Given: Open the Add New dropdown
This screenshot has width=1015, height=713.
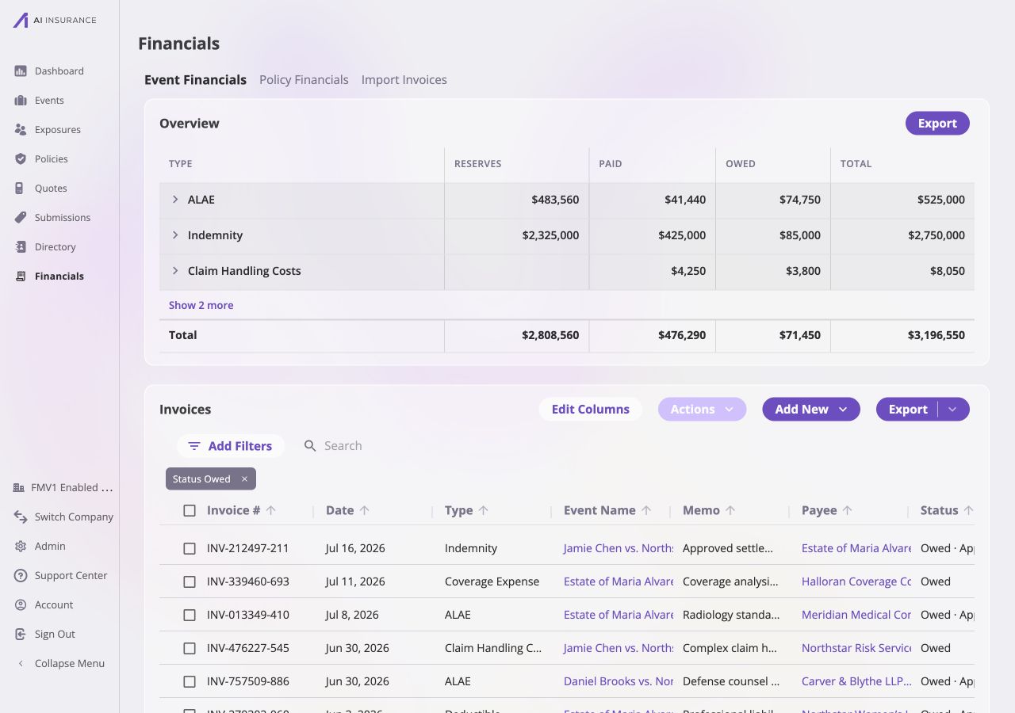Looking at the screenshot, I should click(x=811, y=410).
